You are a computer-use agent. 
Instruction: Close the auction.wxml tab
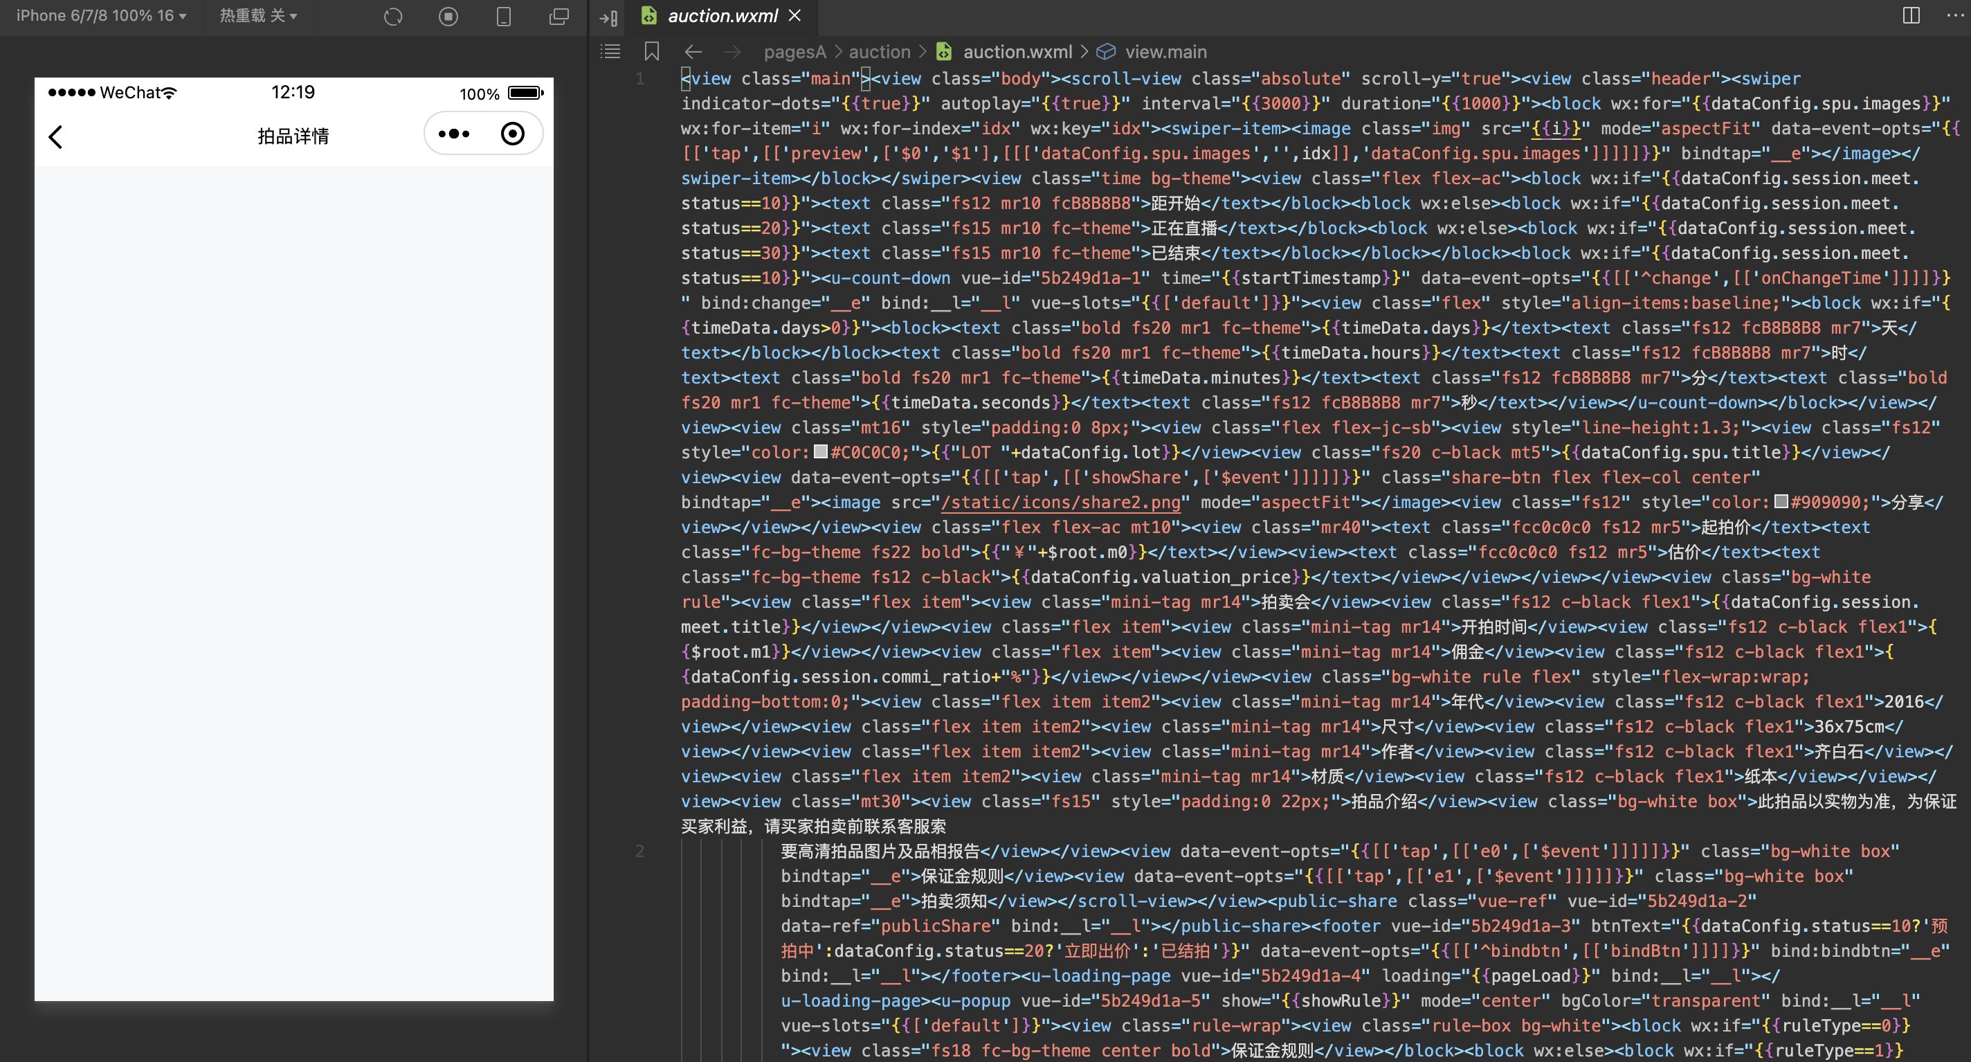pos(795,15)
